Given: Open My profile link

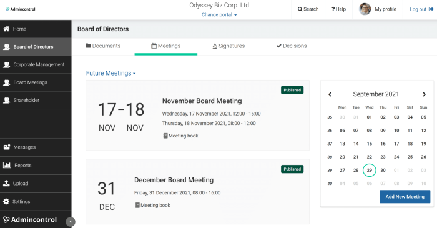Looking at the screenshot, I should click(x=385, y=9).
